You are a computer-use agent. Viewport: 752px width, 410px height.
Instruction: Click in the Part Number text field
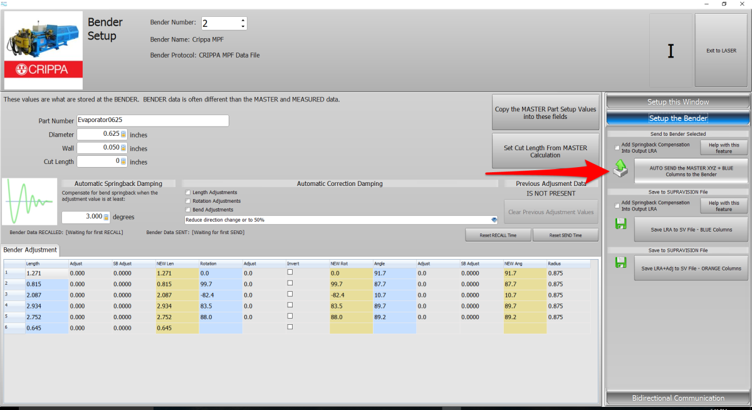coord(152,121)
